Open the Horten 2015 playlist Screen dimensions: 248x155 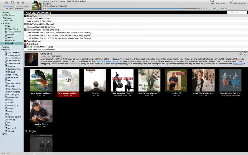coord(11,78)
